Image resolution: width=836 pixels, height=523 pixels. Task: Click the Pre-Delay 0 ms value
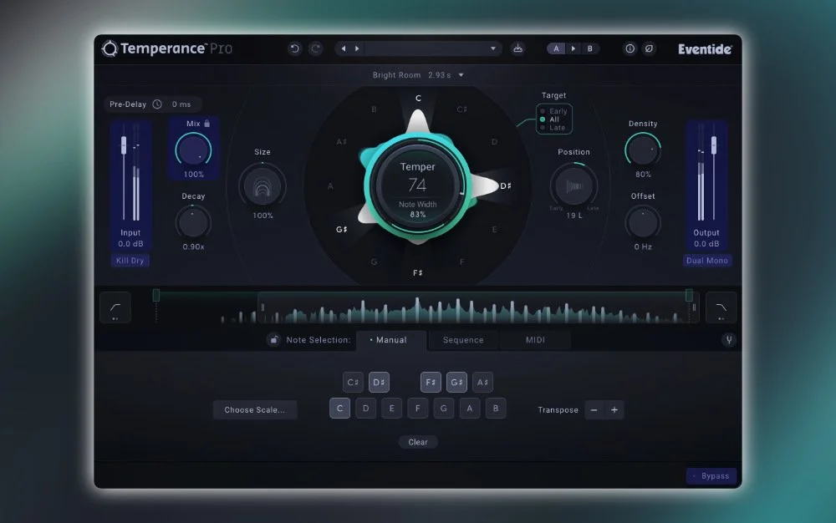click(181, 104)
